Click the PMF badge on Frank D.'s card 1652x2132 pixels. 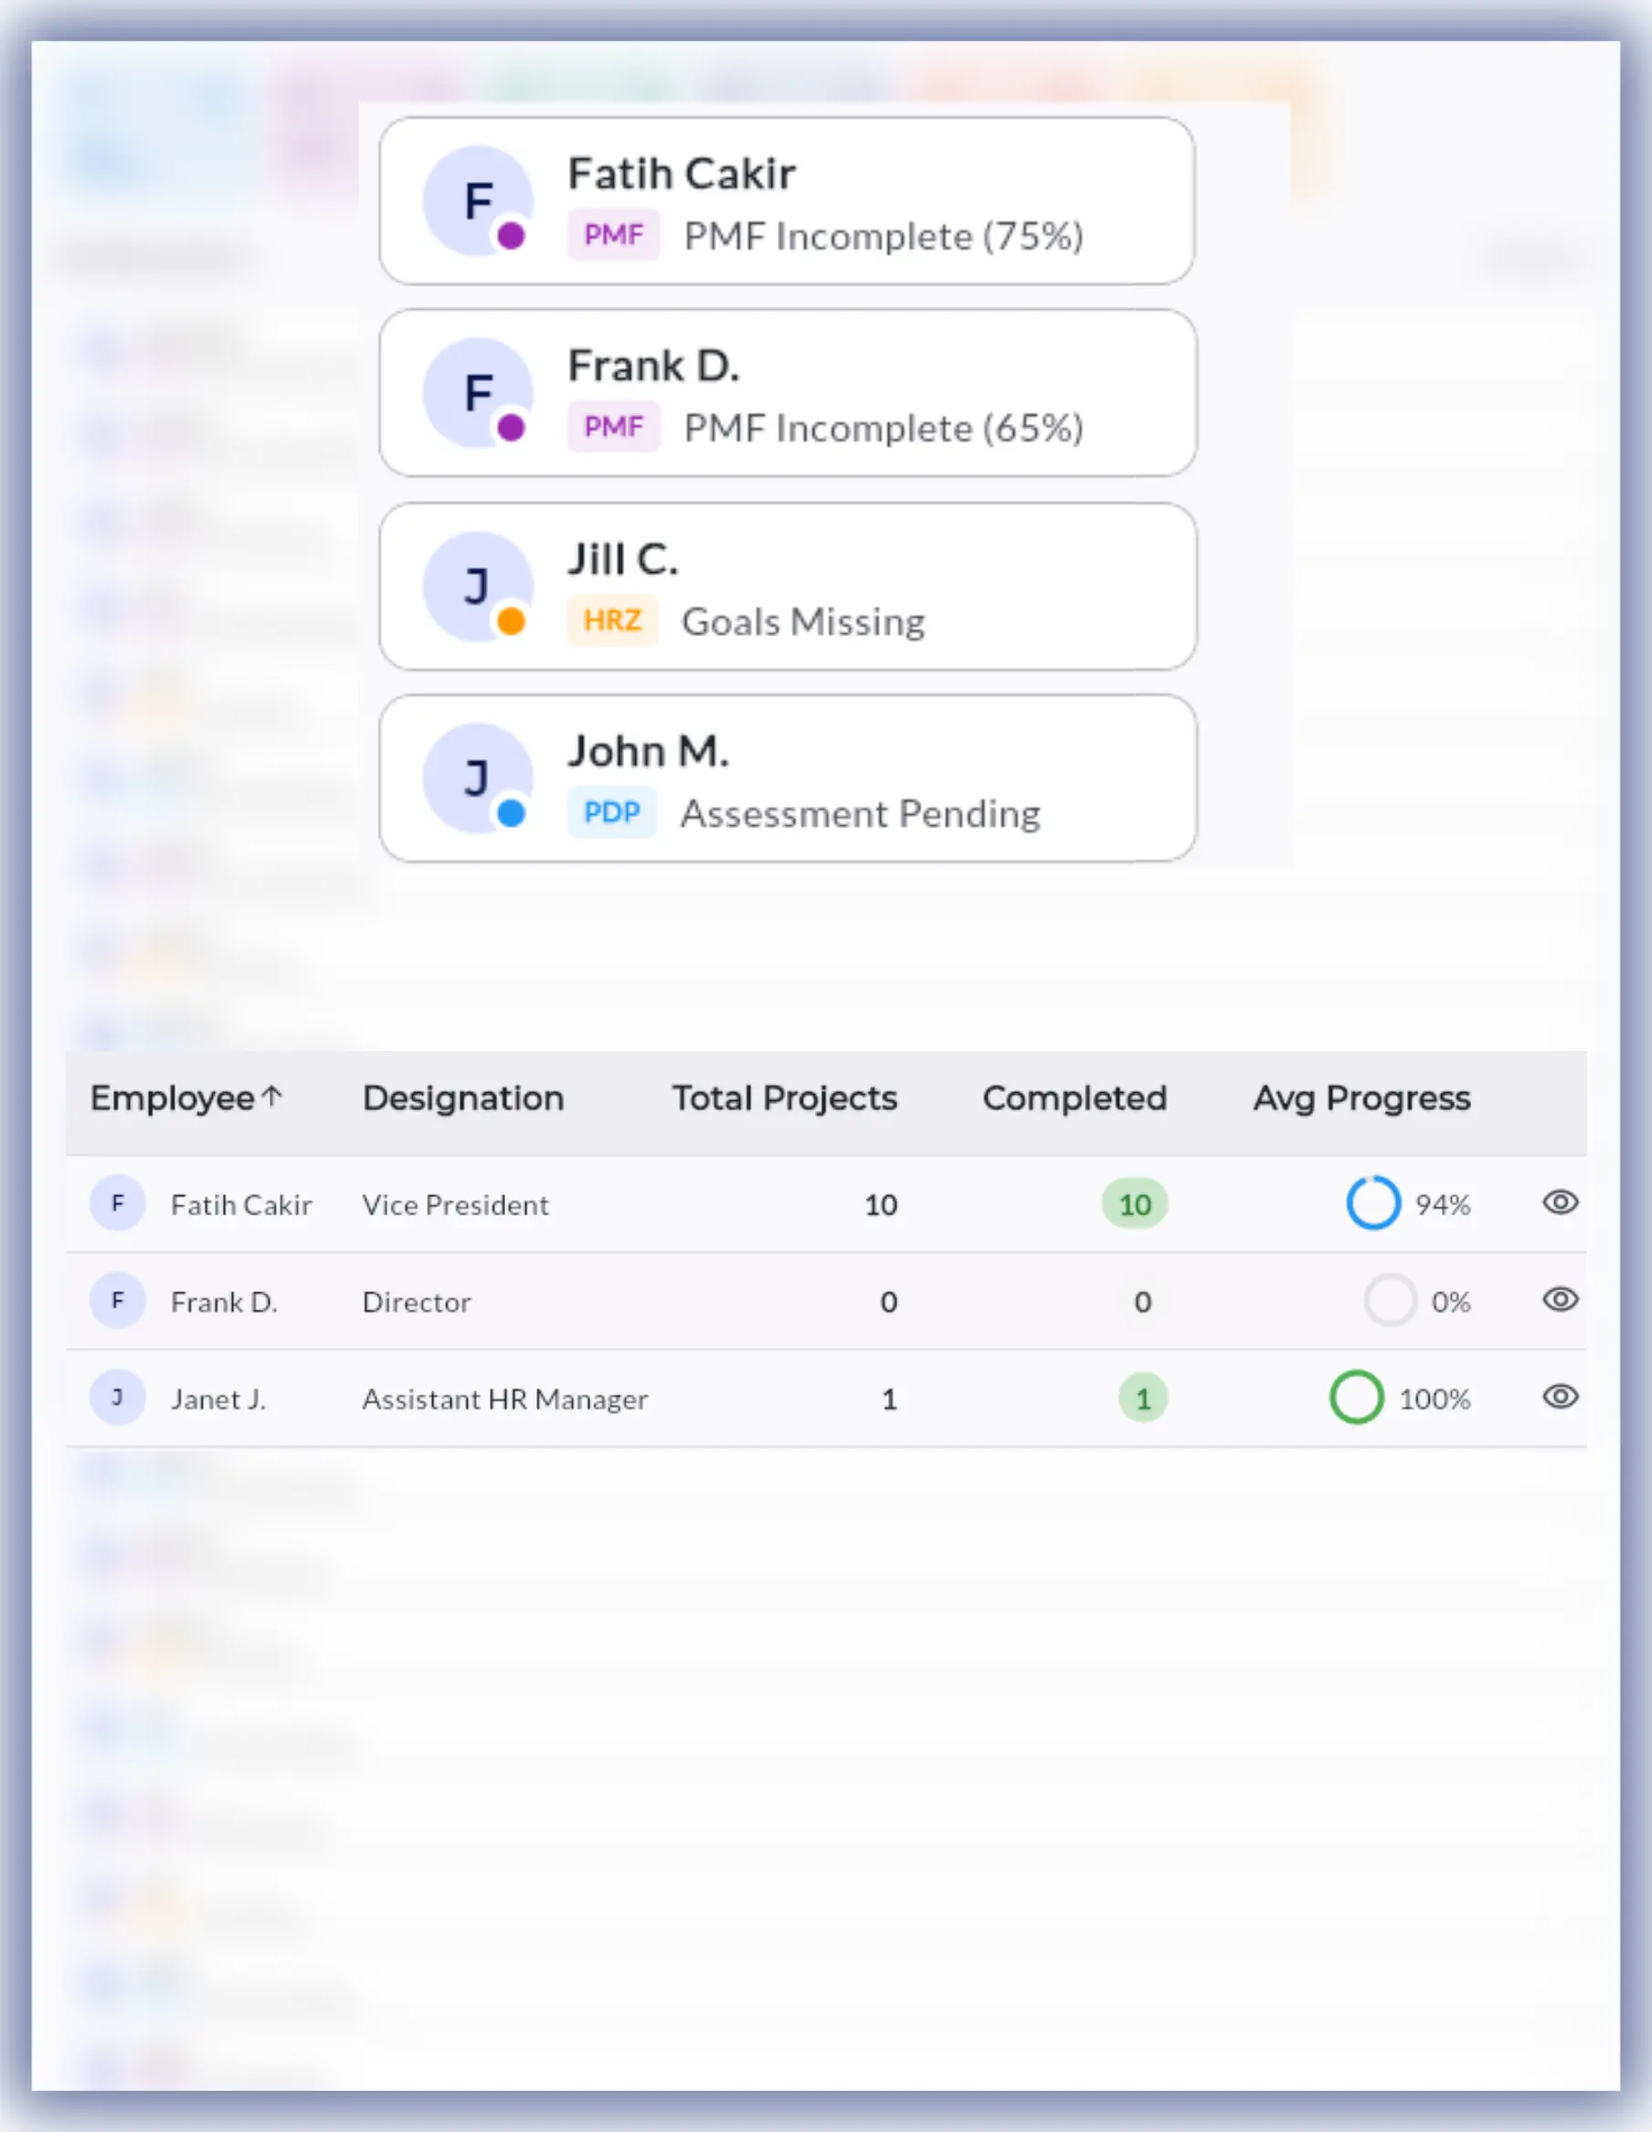(613, 426)
